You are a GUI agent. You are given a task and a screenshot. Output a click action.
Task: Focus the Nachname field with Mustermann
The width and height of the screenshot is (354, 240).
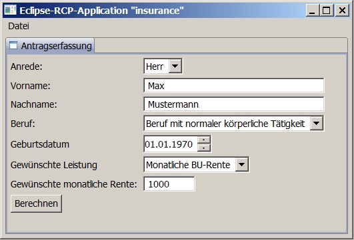(234, 104)
